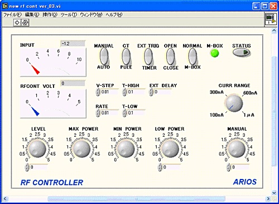This screenshot has width=279, height=204.
Task: Click the MAX POWER knob
Action: 82,149
